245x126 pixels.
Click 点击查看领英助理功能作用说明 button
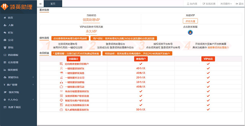pyautogui.click(x=70, y=38)
